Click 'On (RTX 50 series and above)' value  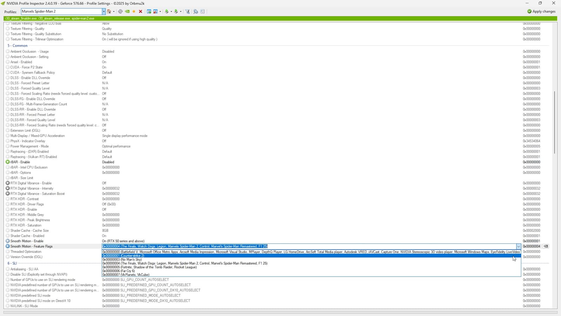coord(123,241)
